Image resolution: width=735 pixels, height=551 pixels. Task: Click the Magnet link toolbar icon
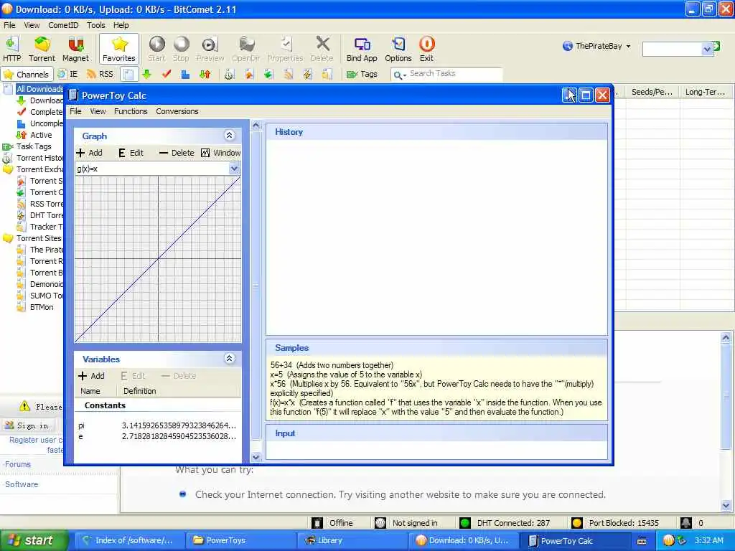coord(75,50)
